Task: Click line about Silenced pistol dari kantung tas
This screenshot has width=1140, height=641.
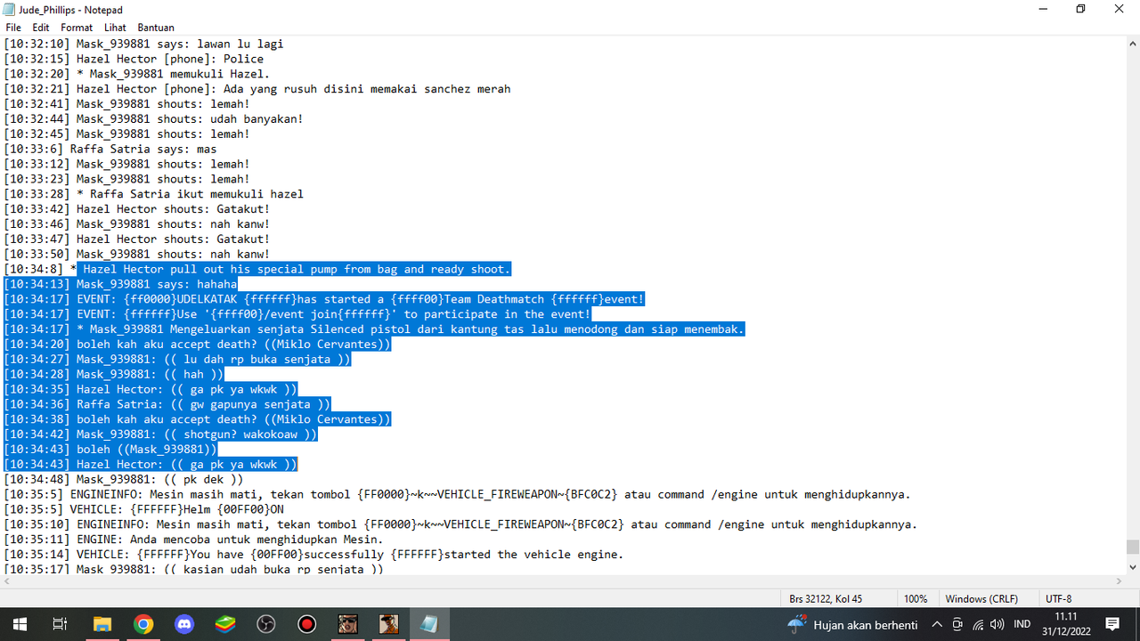Action: [374, 329]
